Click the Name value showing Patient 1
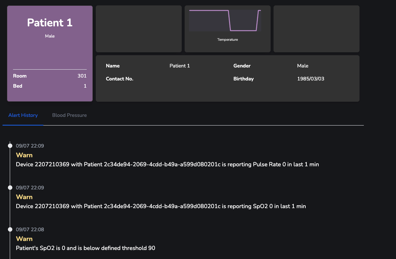 tap(180, 66)
